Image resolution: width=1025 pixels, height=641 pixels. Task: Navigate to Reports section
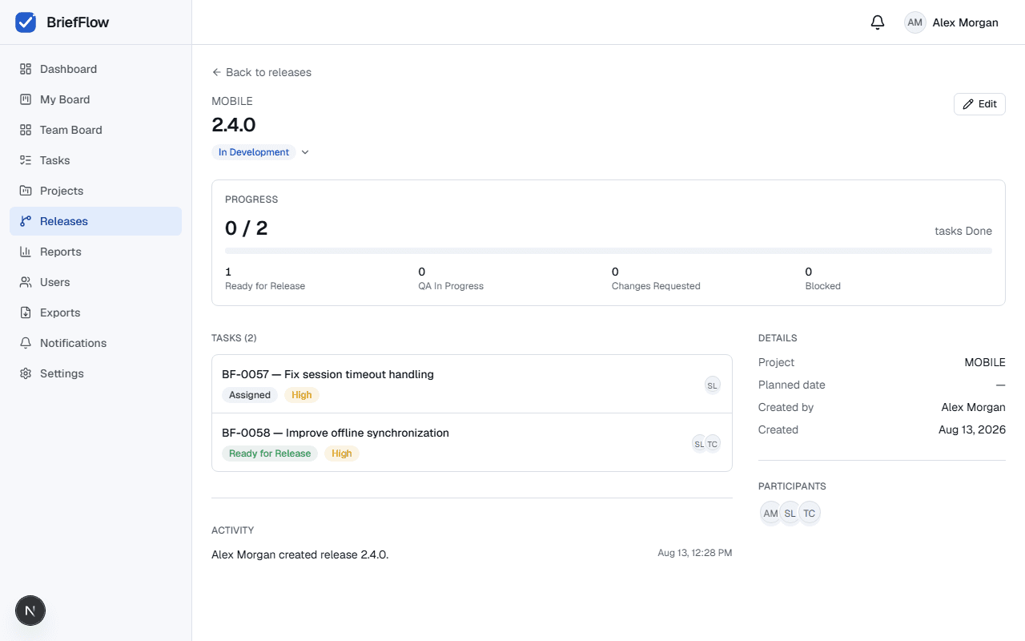pos(95,252)
